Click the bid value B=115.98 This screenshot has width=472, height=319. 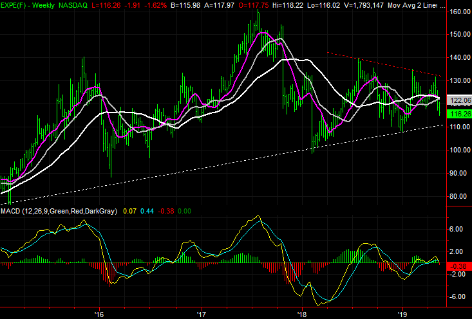tap(184, 5)
